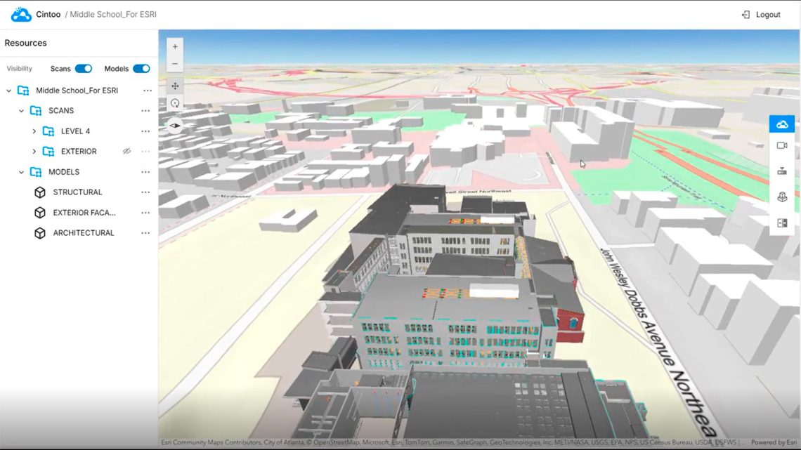The width and height of the screenshot is (801, 450).
Task: Collapse the Middle School_For ESRI root node
Action: point(8,90)
